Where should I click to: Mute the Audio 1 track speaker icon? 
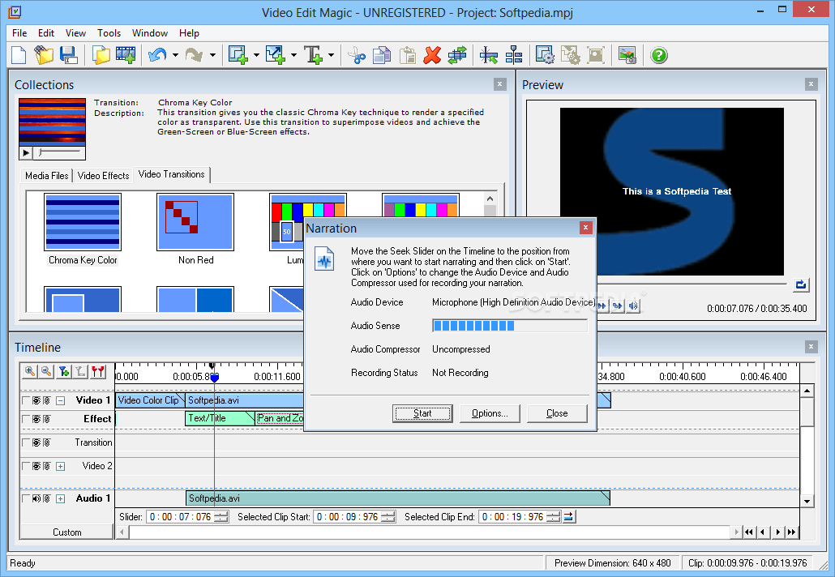pyautogui.click(x=36, y=498)
